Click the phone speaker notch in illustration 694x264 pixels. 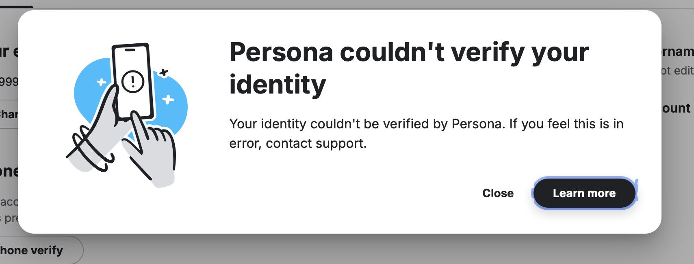[130, 50]
